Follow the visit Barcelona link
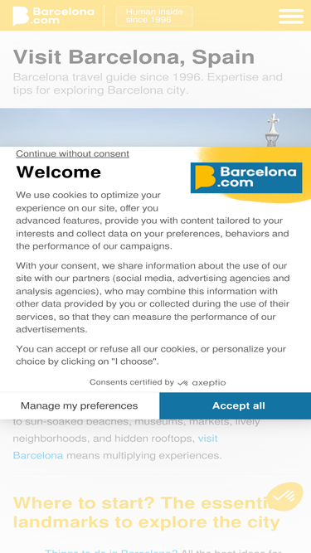Screen dimensions: 311x553 point(115,447)
